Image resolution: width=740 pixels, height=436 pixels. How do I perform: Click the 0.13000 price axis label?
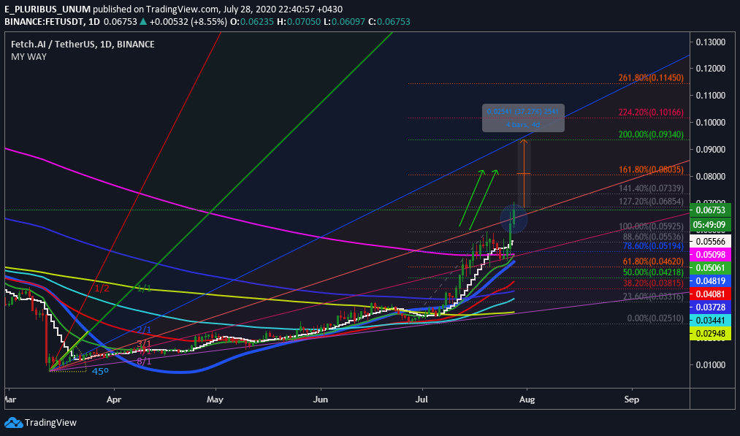(710, 42)
